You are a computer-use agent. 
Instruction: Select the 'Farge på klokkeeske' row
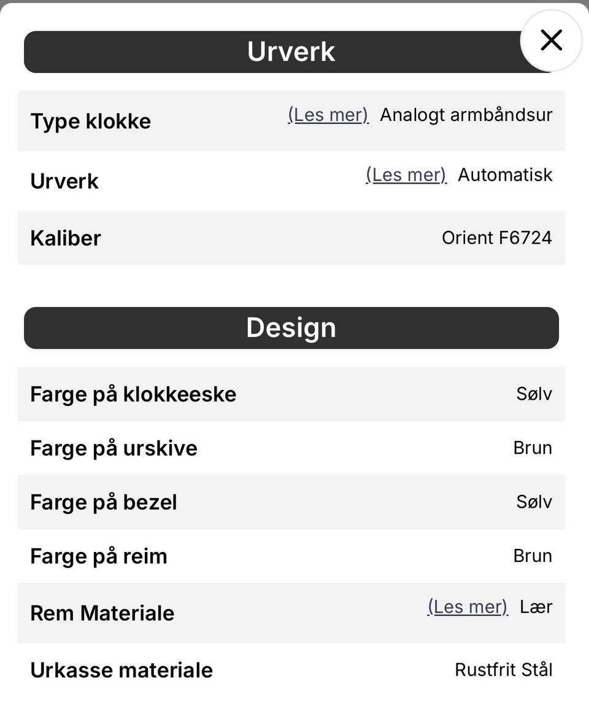pos(133,394)
